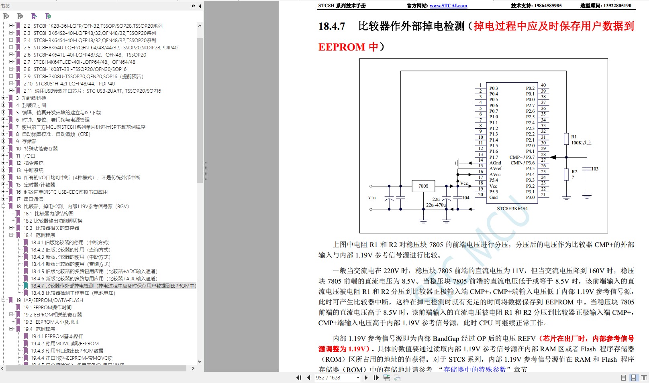Go to the previous page
Viewport: 649px width, 383px height.
tap(308, 377)
